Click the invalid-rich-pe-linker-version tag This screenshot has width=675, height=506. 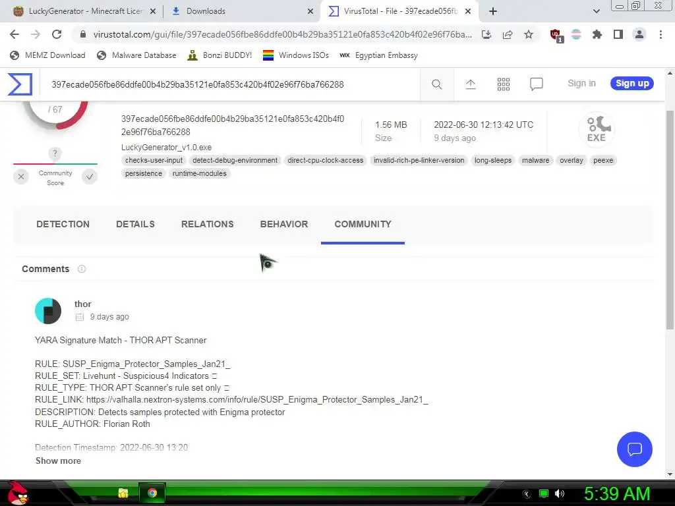point(419,161)
